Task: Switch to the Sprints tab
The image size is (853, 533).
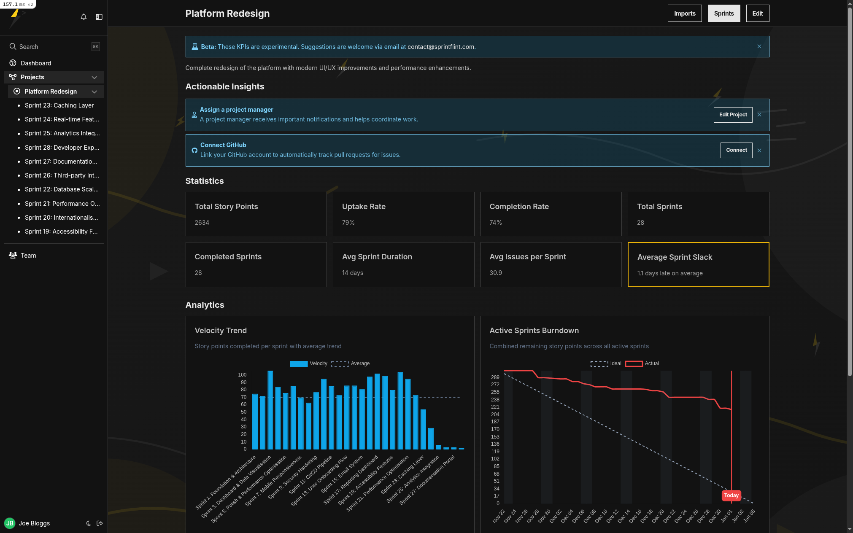Action: (723, 13)
